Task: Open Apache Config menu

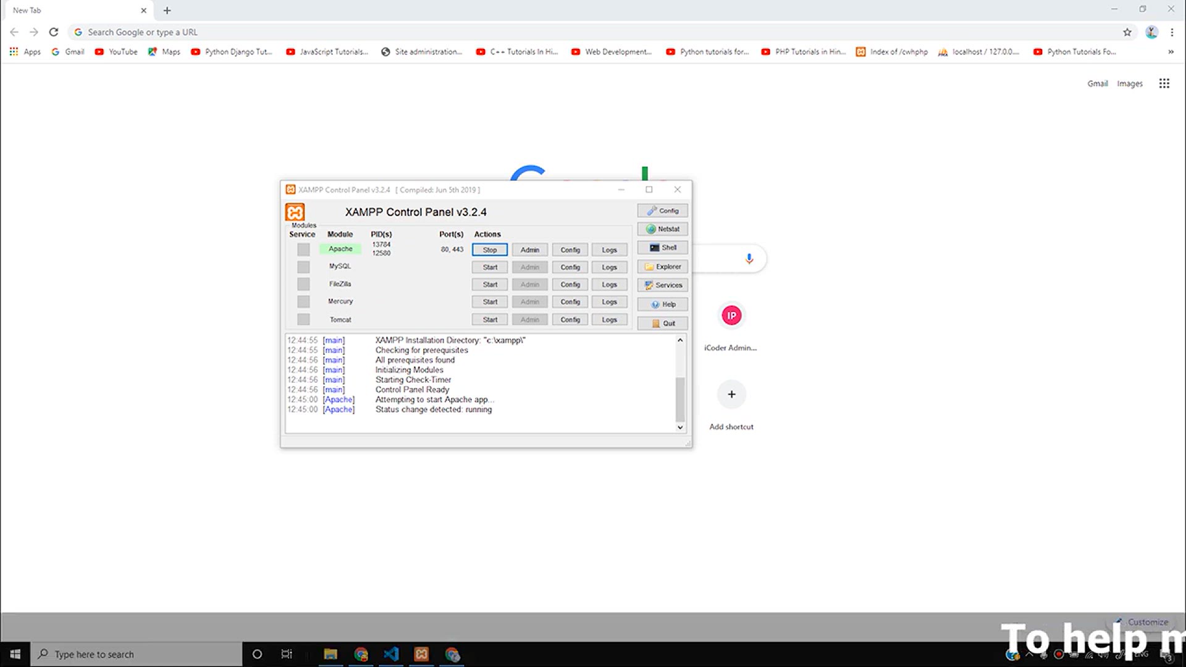Action: point(570,250)
